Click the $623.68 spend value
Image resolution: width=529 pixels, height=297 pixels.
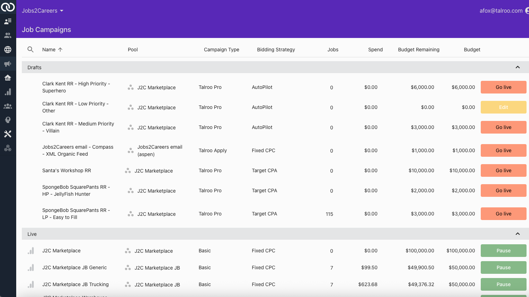pos(368,284)
